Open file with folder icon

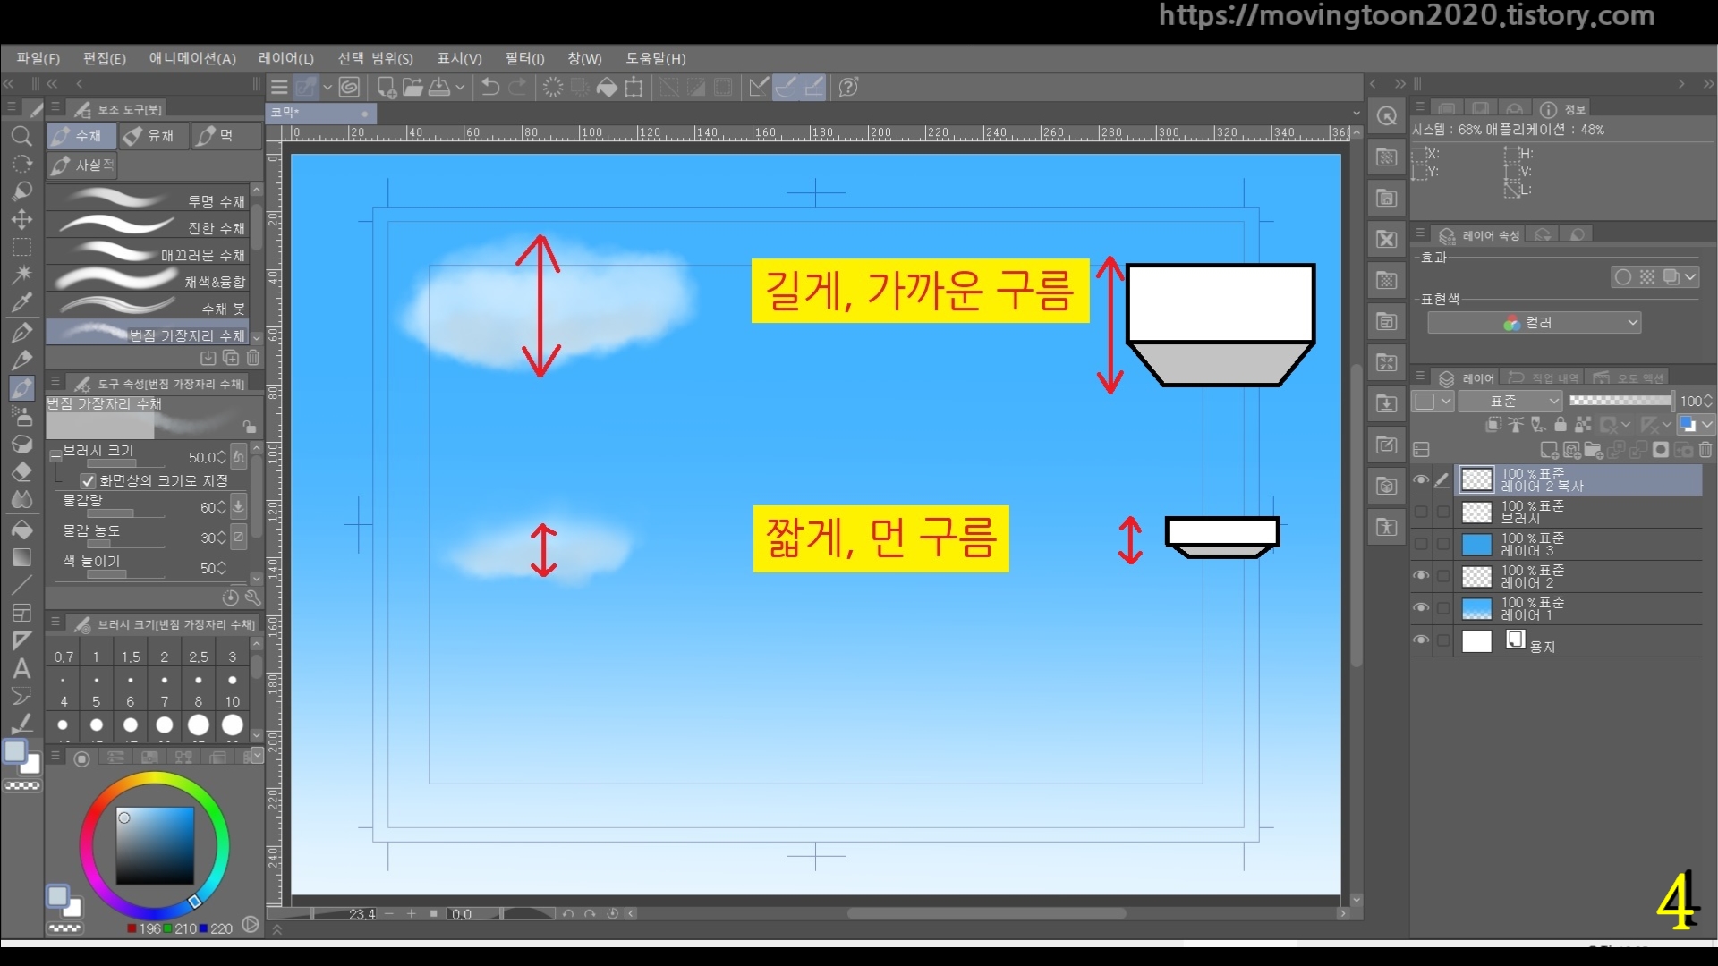click(x=412, y=87)
